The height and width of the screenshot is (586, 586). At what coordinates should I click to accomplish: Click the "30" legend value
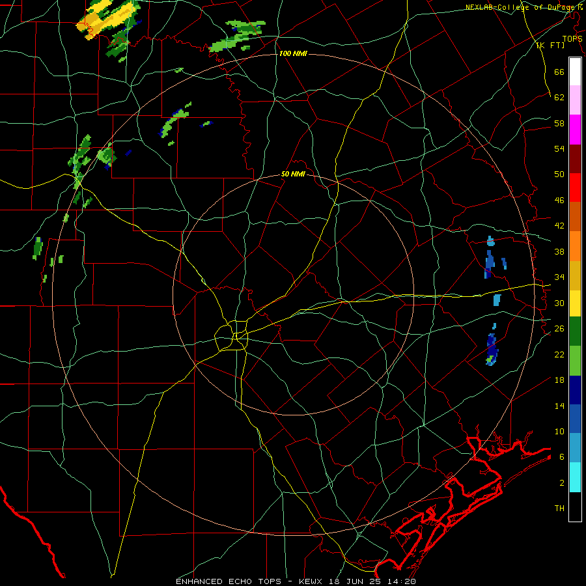point(559,303)
